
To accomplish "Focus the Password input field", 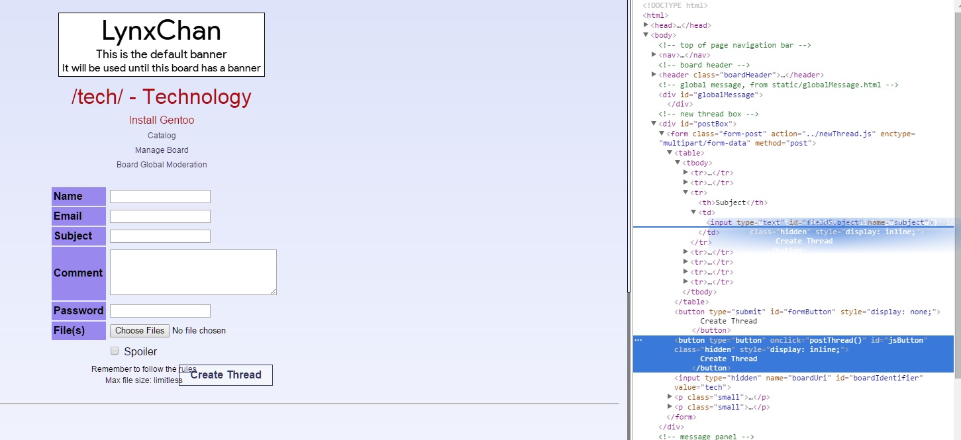I will coord(160,311).
